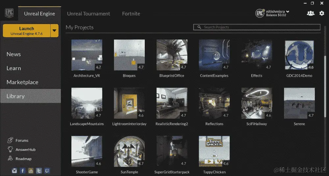Open the Instagram social icon

click(14, 170)
